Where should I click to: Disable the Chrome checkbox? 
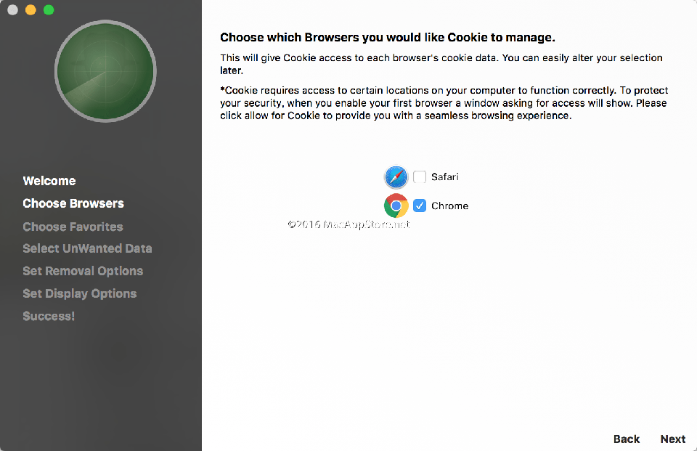tap(419, 206)
